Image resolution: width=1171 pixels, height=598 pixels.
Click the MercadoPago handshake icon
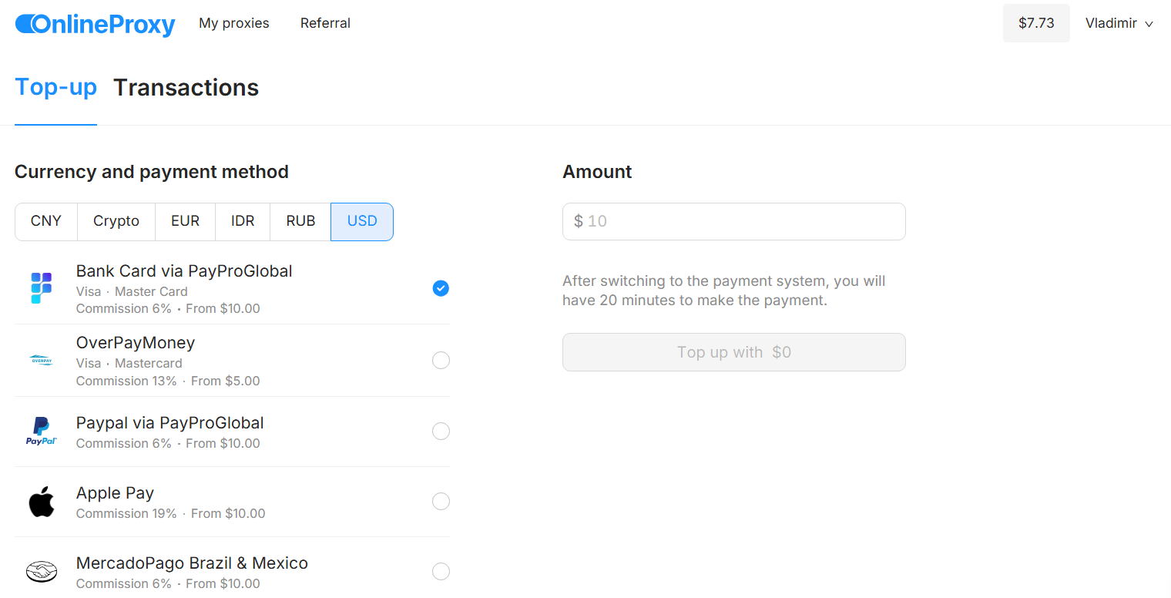(42, 572)
